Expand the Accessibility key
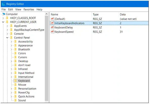The image size is (150, 104). [x=11, y=42]
